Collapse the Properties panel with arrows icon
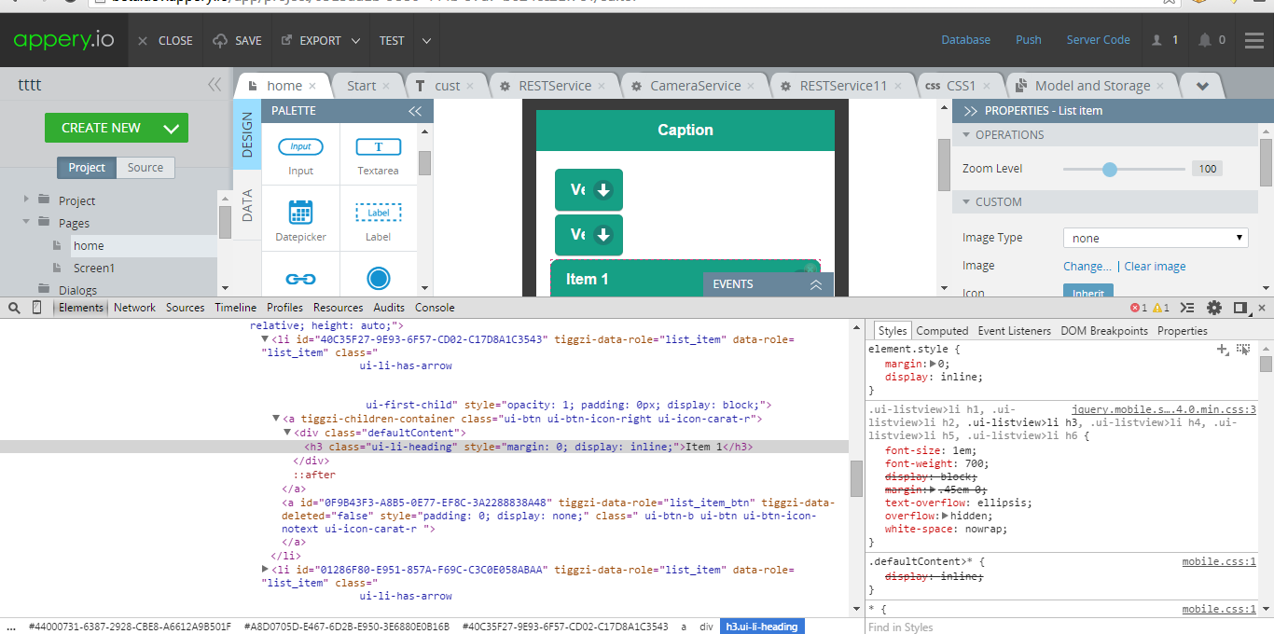The width and height of the screenshot is (1274, 634). click(970, 111)
